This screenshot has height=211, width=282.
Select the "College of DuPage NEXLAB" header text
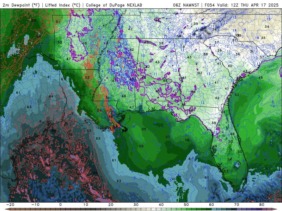(x=114, y=5)
